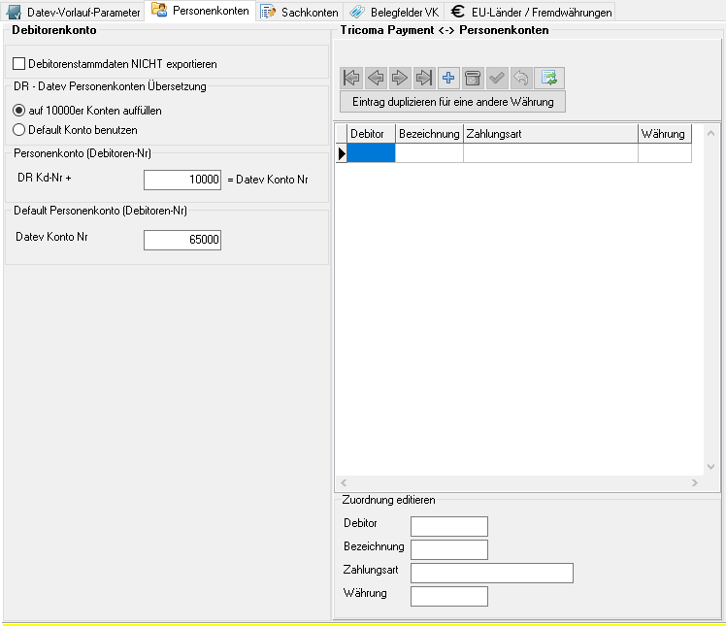Click the Zahlungsart column header
The width and height of the screenshot is (726, 626).
point(549,134)
